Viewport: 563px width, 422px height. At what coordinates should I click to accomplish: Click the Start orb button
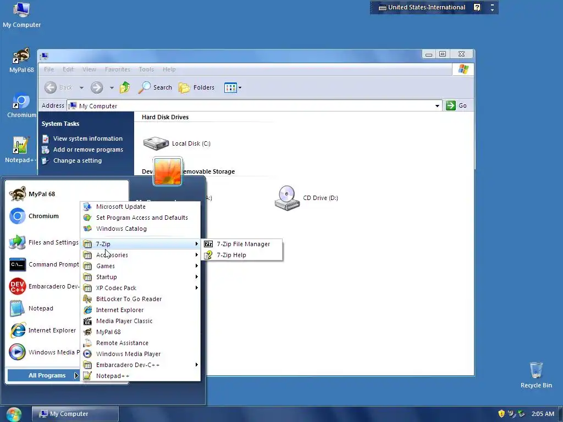(14, 414)
